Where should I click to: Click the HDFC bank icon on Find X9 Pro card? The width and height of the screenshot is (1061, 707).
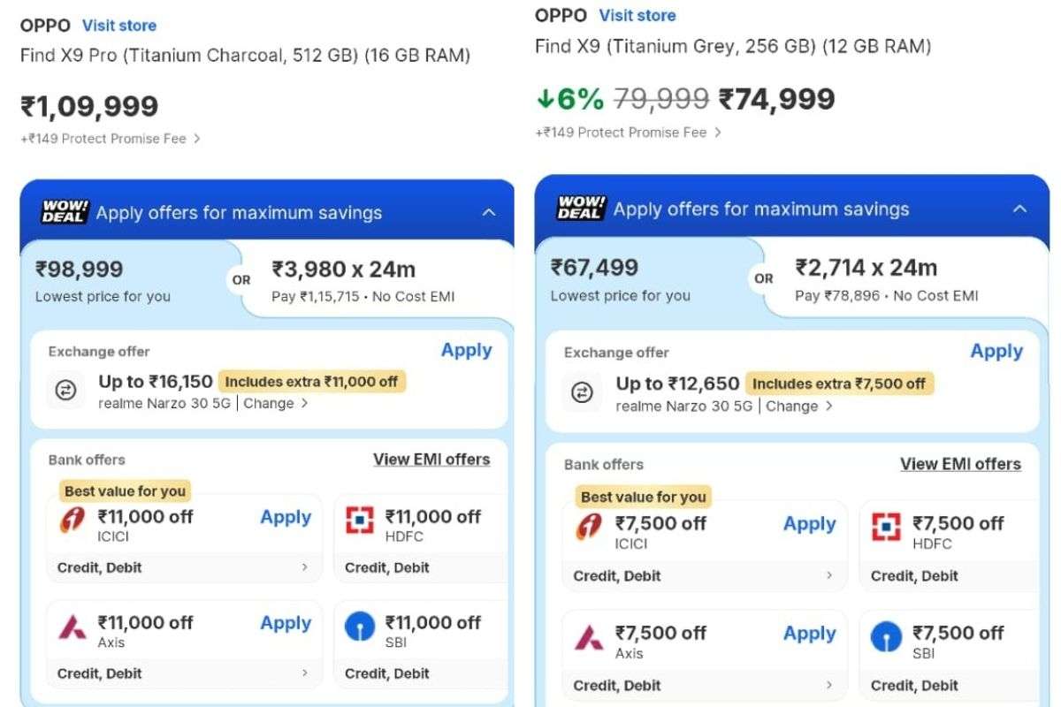coord(360,517)
